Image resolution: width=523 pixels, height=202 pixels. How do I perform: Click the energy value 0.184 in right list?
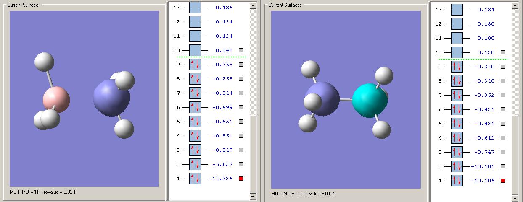tap(486, 10)
